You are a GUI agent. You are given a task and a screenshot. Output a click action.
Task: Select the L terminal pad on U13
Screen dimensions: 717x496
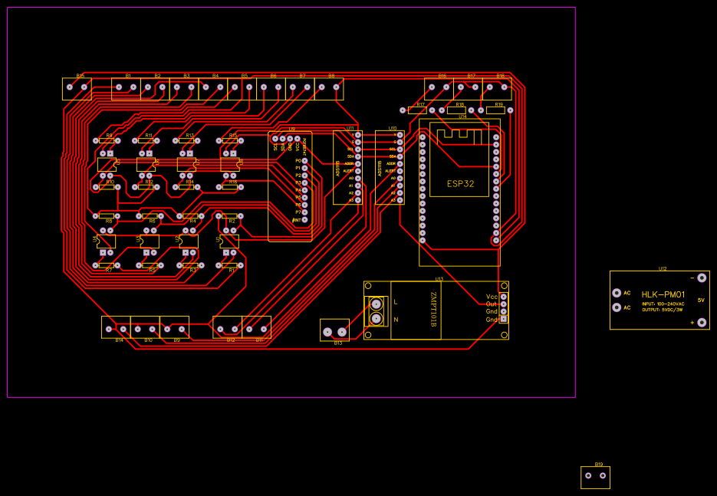click(x=376, y=304)
